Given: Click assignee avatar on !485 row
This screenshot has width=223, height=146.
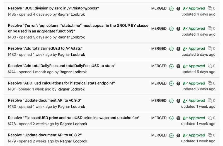Looking at the screenshot, I should click(178, 9).
